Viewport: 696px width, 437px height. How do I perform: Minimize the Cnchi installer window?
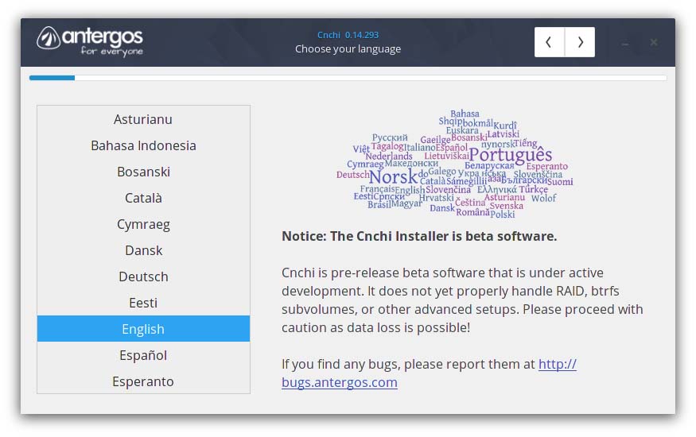pyautogui.click(x=625, y=43)
